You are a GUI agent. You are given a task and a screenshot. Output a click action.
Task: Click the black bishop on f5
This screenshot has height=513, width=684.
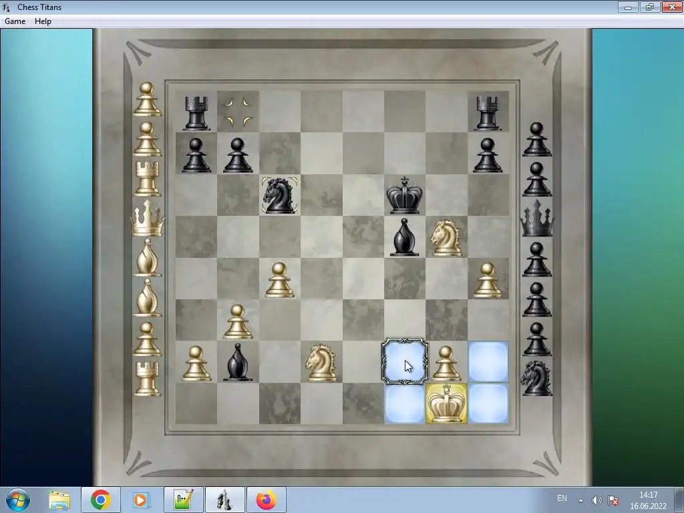404,237
